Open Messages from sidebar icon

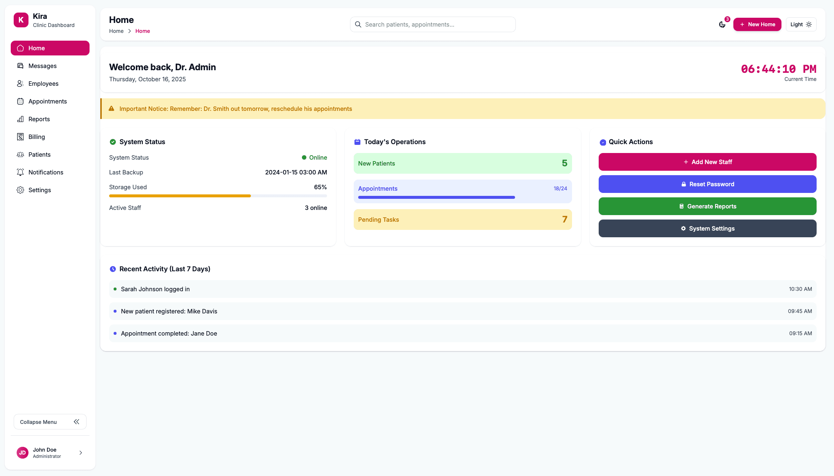click(x=20, y=66)
